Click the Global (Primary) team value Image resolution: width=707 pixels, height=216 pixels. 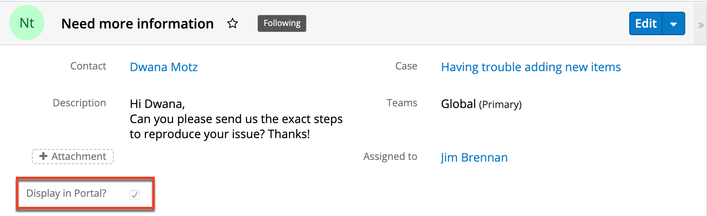(x=481, y=104)
